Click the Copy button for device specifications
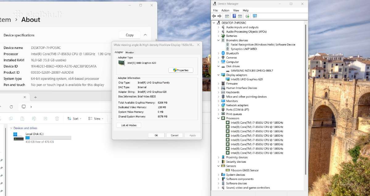Screen dimensions: 370x196 pyautogui.click(x=129, y=35)
